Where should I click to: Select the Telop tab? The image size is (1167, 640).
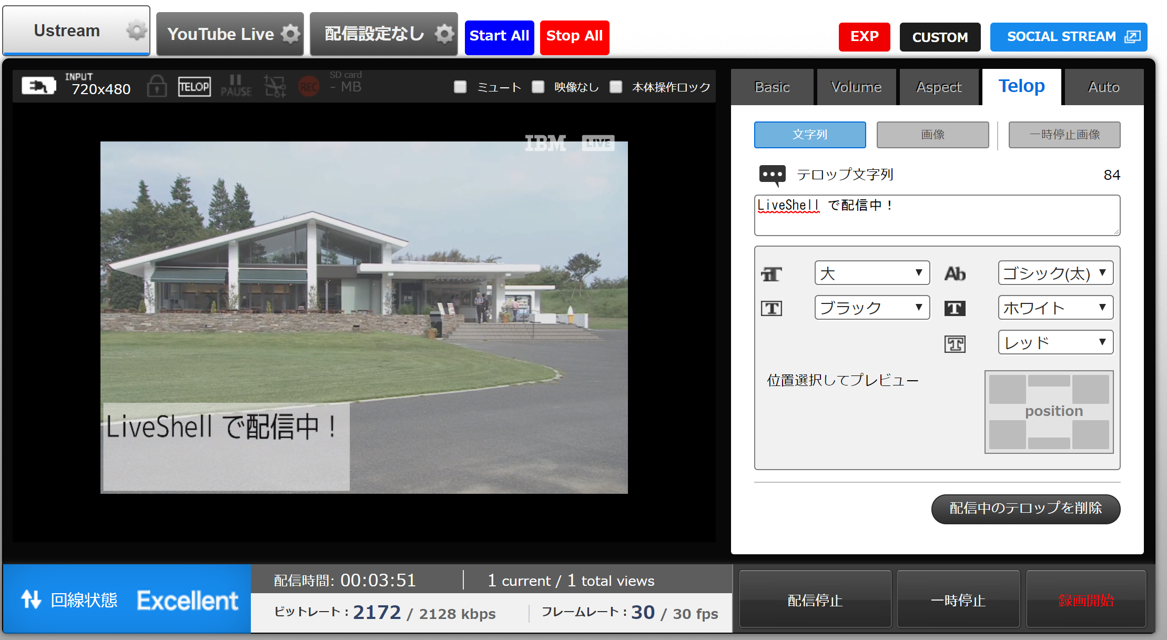(1021, 87)
